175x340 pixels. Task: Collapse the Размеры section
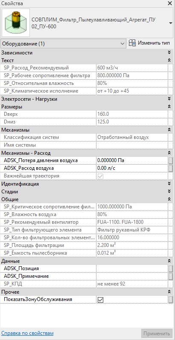click(169, 106)
